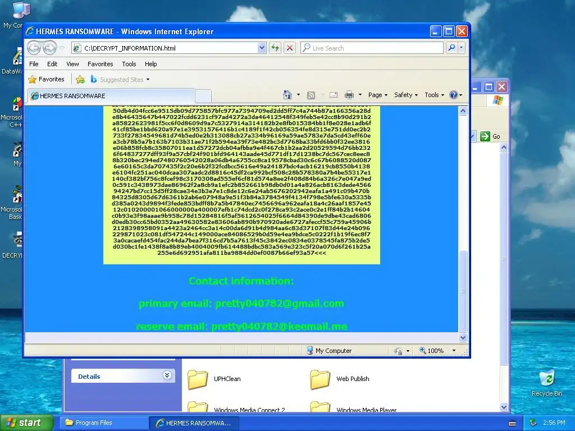
Task: Click the Home page icon
Action: click(x=287, y=95)
